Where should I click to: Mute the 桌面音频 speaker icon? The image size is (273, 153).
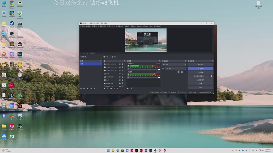[129, 78]
